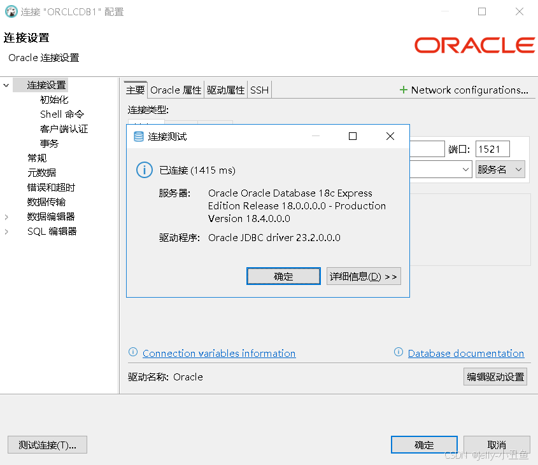The height and width of the screenshot is (465, 538).
Task: Open the database combo box dropdown arrow
Action: 465,169
